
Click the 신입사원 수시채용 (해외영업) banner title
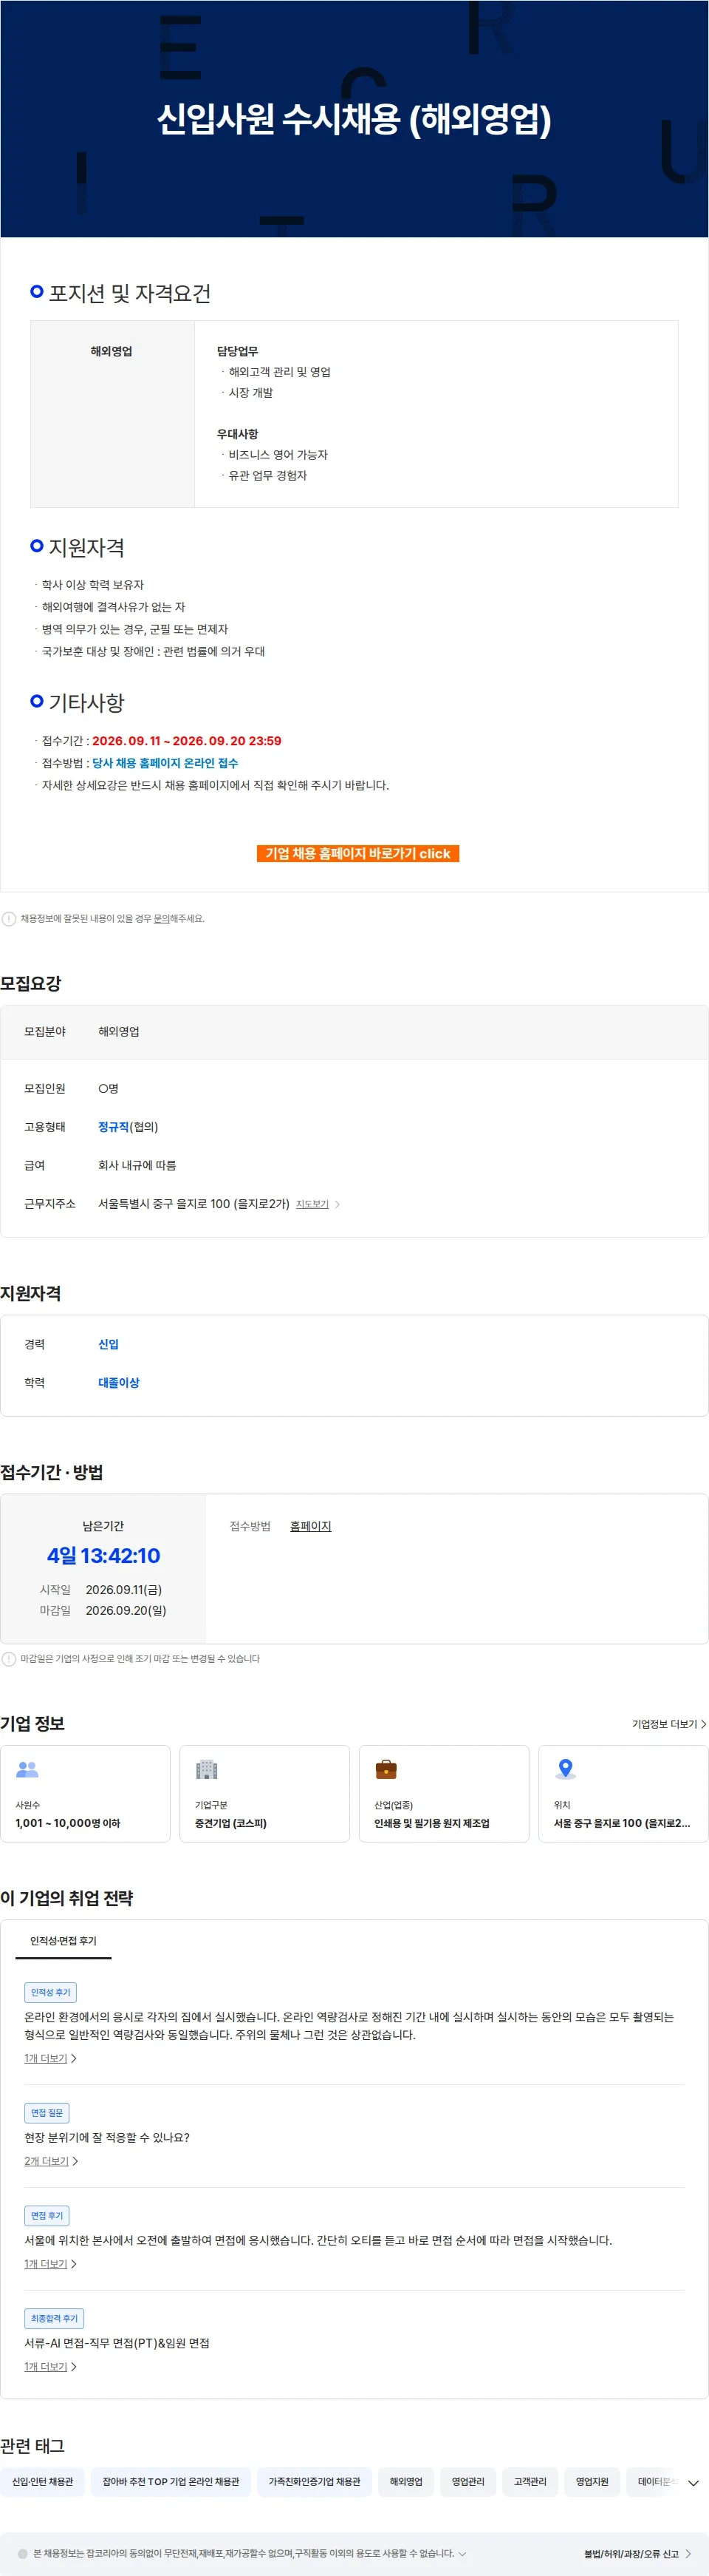pos(354,118)
